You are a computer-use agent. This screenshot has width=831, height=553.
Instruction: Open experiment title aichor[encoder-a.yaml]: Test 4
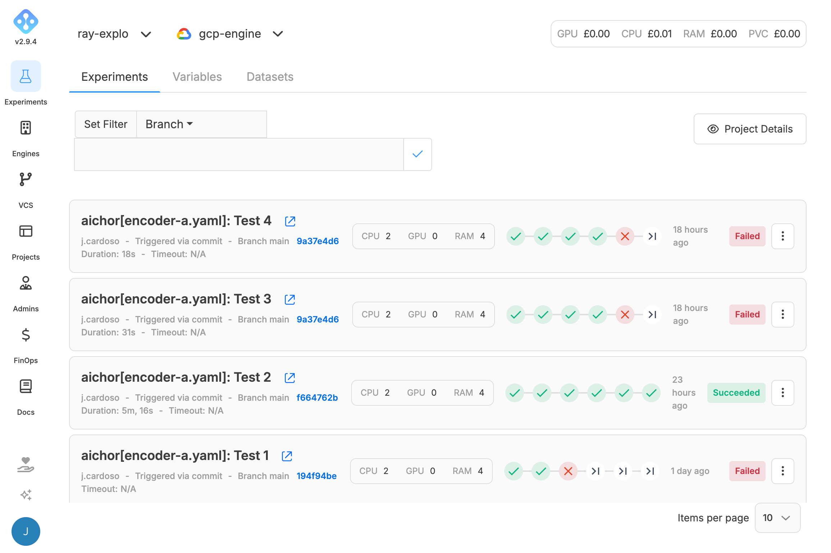click(x=176, y=221)
